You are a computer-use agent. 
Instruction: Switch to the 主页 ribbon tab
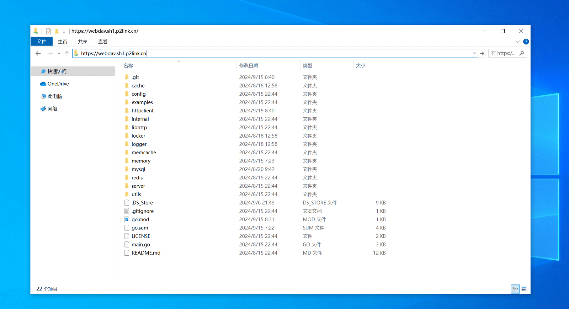63,42
